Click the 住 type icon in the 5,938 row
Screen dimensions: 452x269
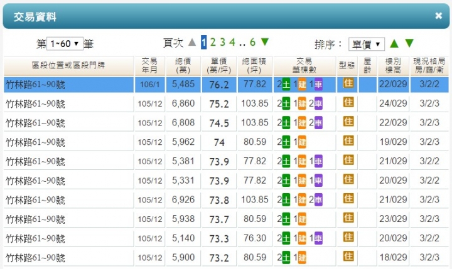[348, 218]
